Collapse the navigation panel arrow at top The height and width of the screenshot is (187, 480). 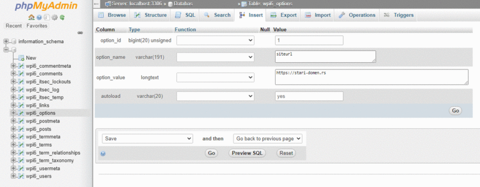tap(96, 4)
